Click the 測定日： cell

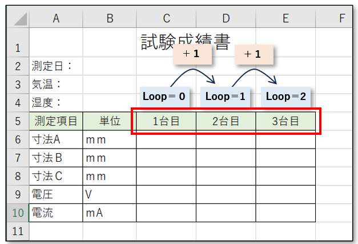(55, 66)
